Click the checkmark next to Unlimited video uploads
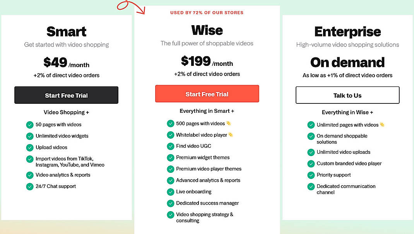The width and height of the screenshot is (414, 234). point(311,152)
